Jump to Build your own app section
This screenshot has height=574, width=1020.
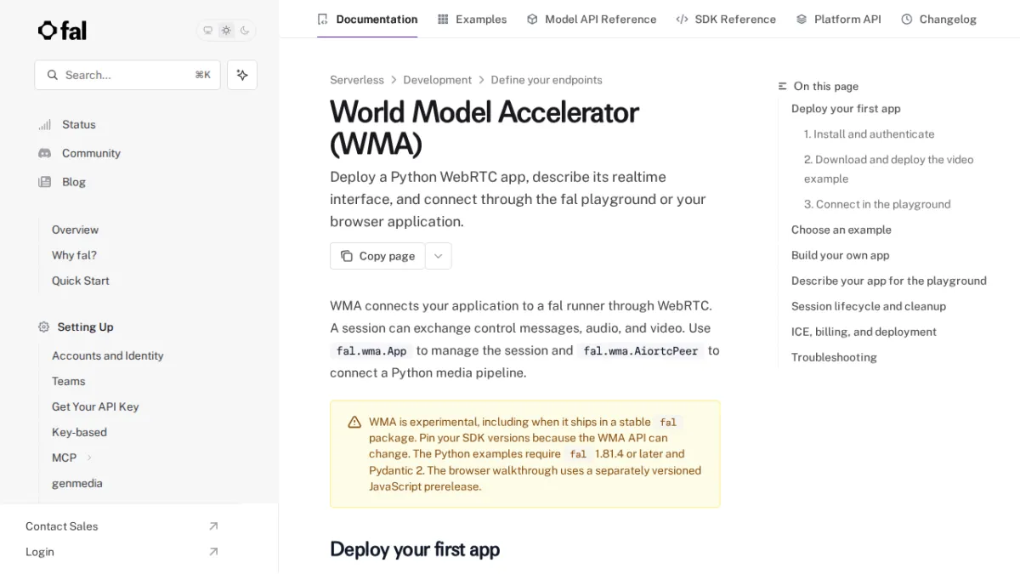click(841, 255)
